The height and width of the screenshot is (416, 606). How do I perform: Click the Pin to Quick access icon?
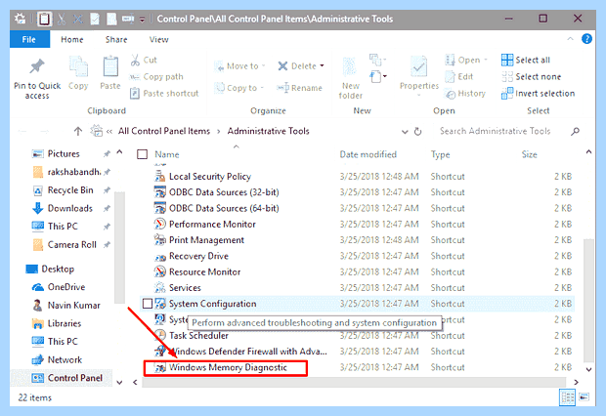[x=37, y=66]
